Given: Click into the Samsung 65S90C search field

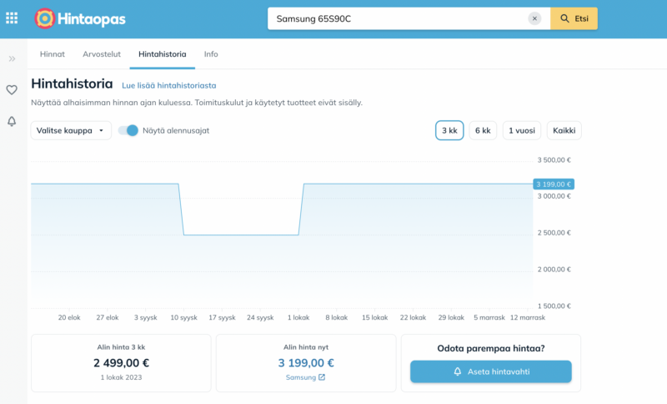Looking at the screenshot, I should 399,18.
